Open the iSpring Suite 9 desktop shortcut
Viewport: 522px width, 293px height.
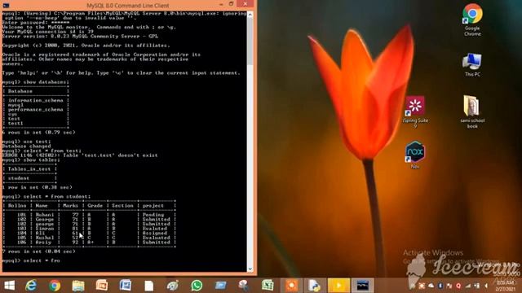[415, 112]
